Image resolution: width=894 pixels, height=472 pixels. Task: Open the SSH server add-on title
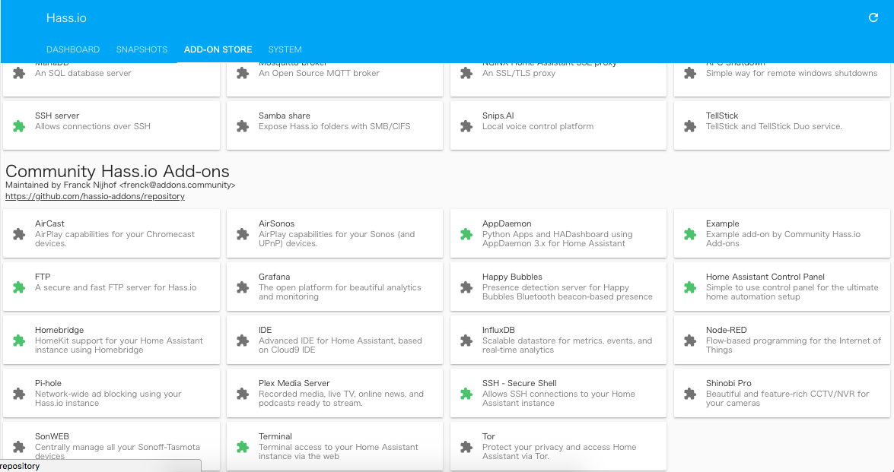point(57,116)
